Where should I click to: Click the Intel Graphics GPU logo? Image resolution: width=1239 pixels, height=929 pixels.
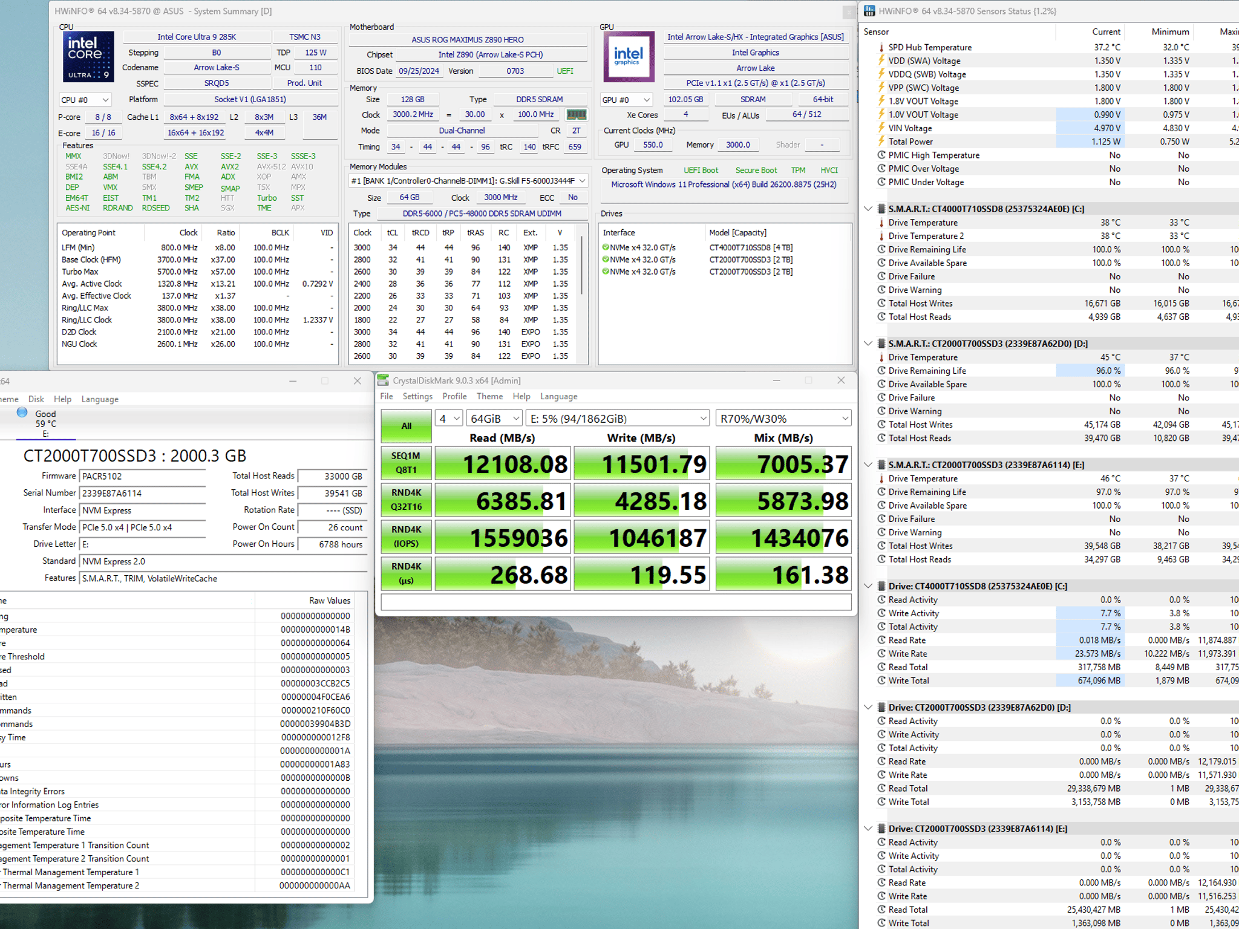tap(629, 56)
